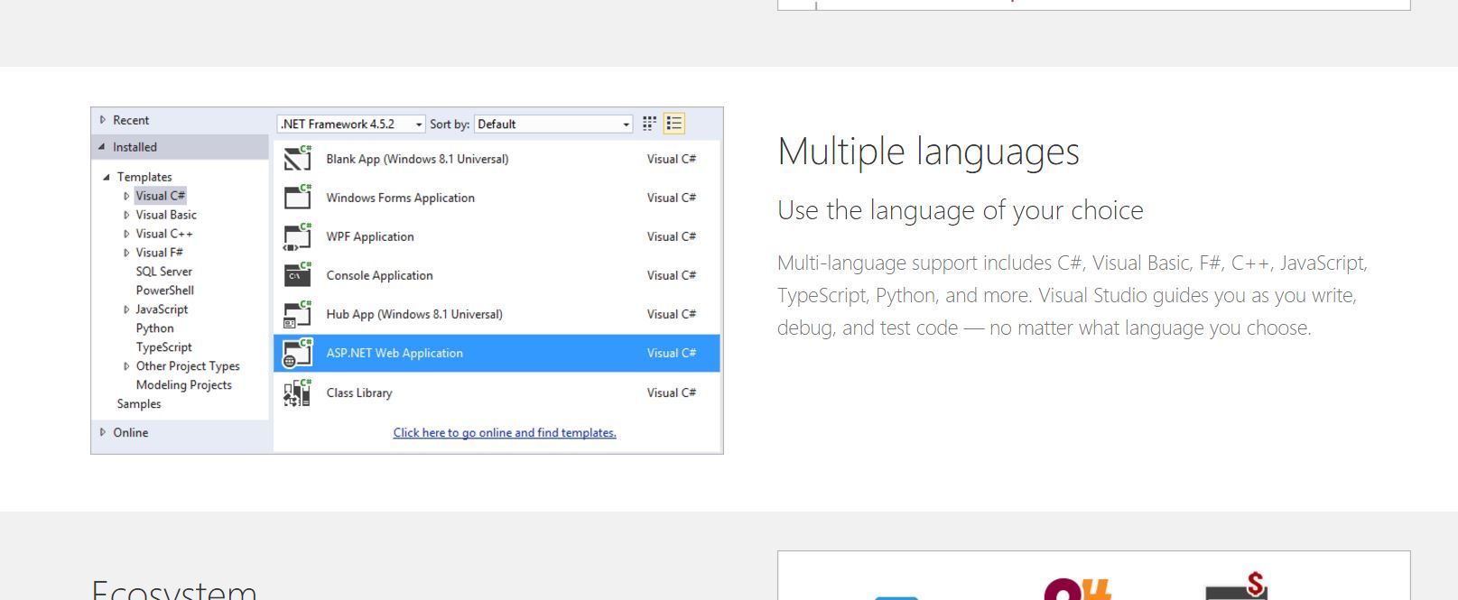1458x600 pixels.
Task: Open the .NET Framework 4.5.2 dropdown
Action: pyautogui.click(x=351, y=125)
